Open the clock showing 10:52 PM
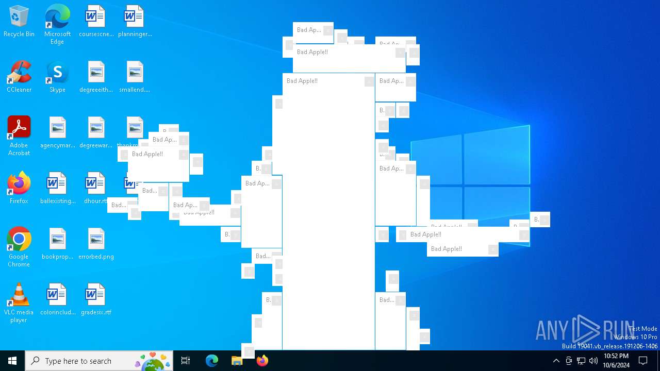The width and height of the screenshot is (660, 371). pyautogui.click(x=616, y=361)
